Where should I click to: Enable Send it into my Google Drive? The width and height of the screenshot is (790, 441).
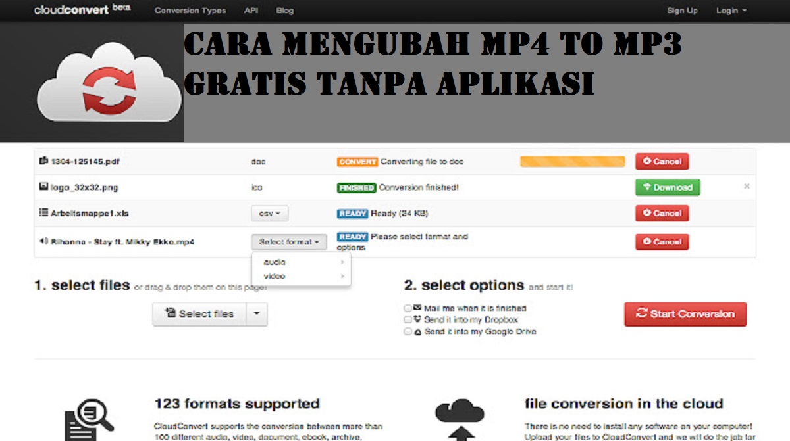(408, 332)
